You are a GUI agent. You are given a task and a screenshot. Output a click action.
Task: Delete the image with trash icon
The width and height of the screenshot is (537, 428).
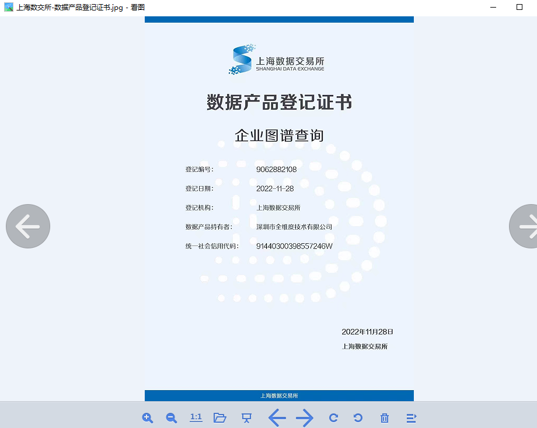click(x=384, y=418)
